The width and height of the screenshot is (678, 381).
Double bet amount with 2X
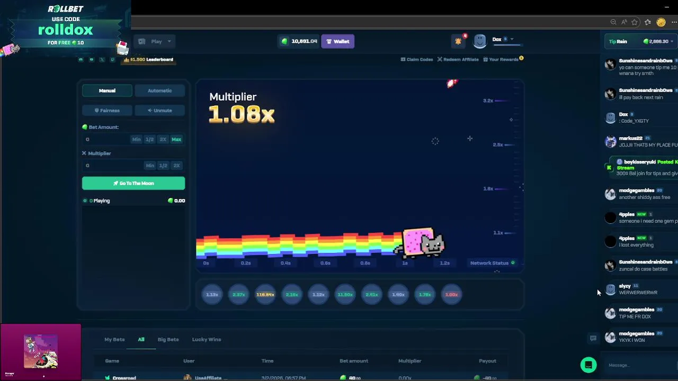pos(163,139)
